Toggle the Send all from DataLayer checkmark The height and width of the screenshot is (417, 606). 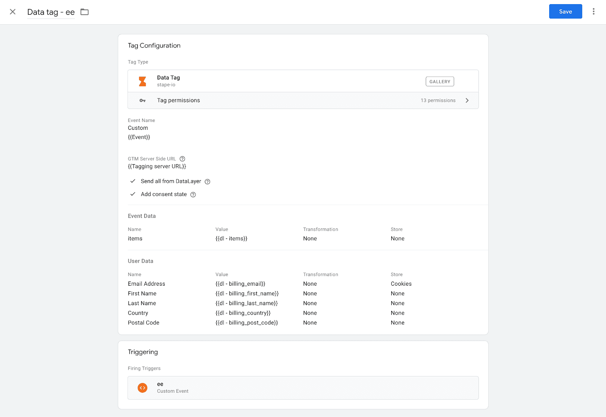coord(133,181)
